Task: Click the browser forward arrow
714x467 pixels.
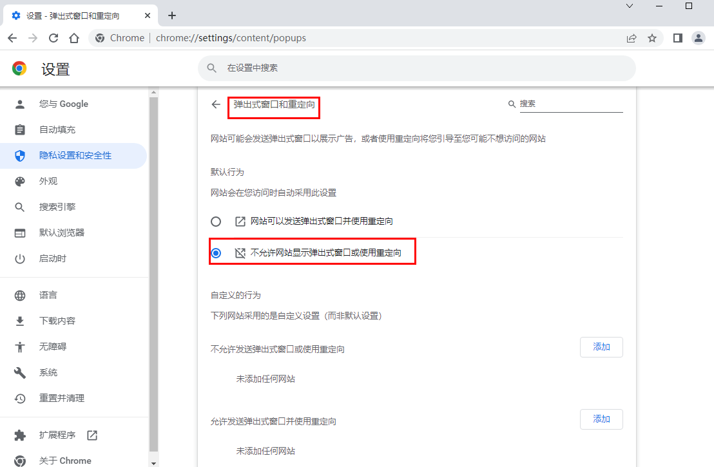Action: point(33,38)
